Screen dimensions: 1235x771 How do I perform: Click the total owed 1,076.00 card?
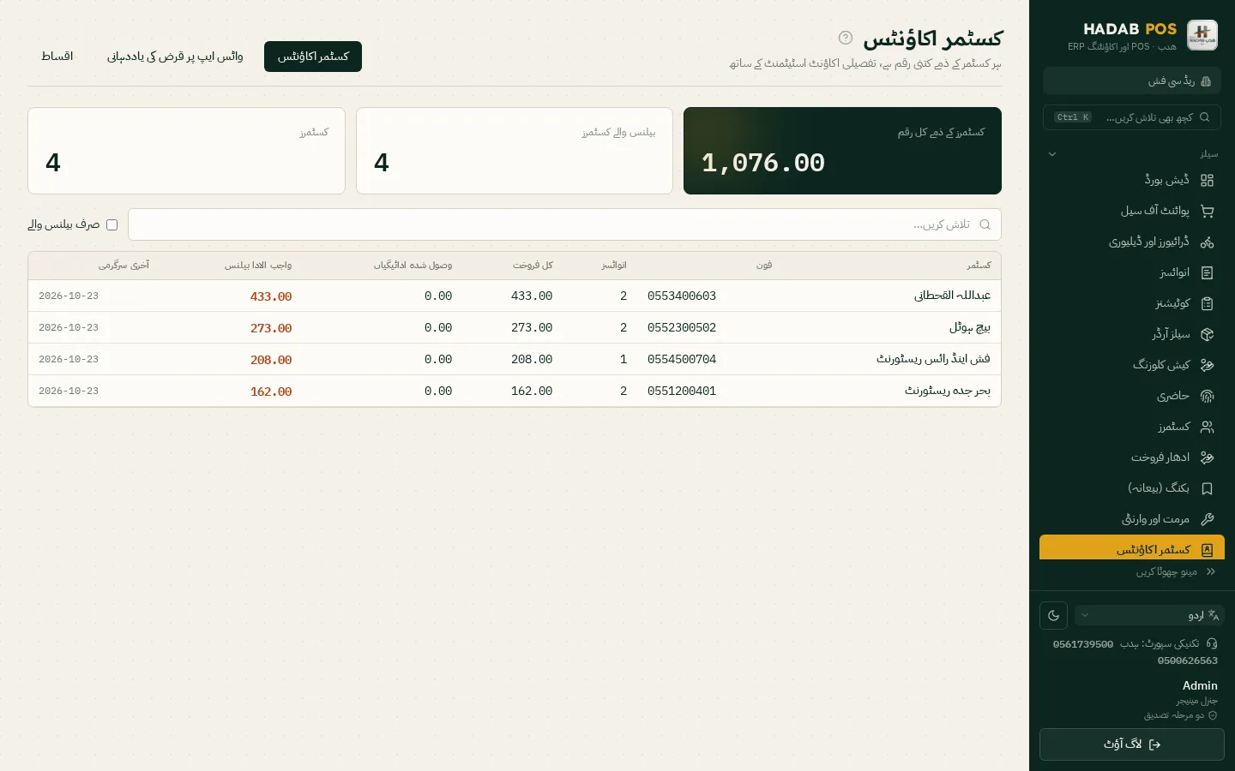(842, 151)
